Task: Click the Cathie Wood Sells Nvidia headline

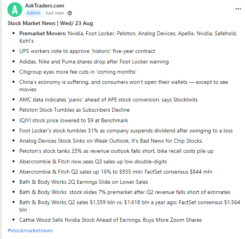Action: point(111,220)
